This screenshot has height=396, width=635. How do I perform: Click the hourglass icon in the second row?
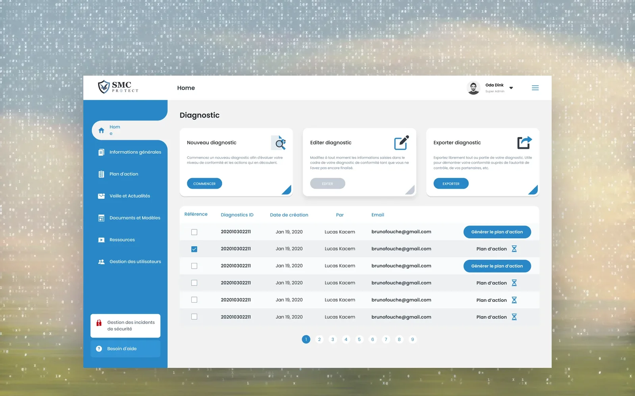pos(514,249)
